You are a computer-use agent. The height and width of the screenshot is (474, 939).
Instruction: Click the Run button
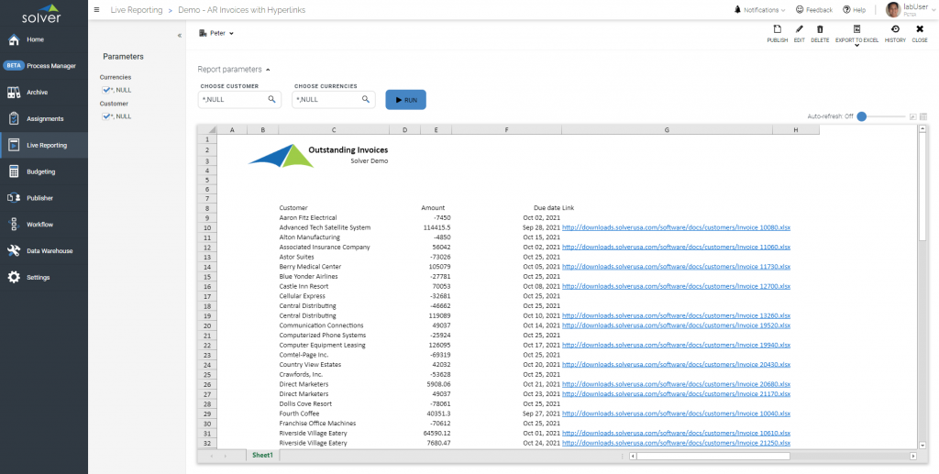(x=405, y=99)
